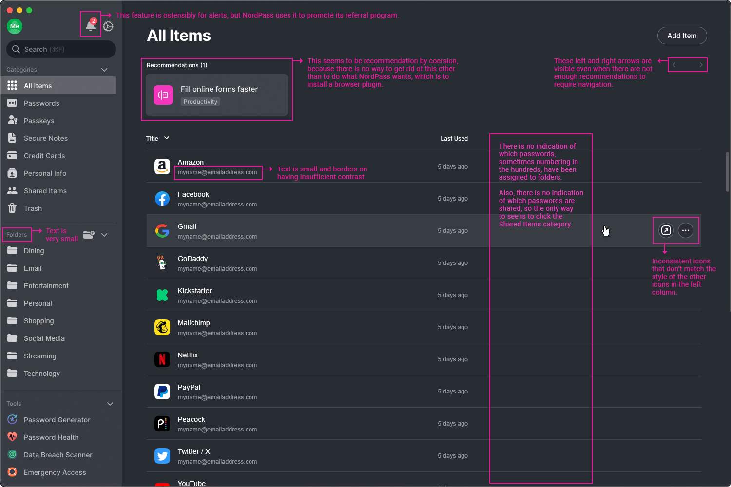Open the notifications bell
Screen dimensions: 731x487
91,25
